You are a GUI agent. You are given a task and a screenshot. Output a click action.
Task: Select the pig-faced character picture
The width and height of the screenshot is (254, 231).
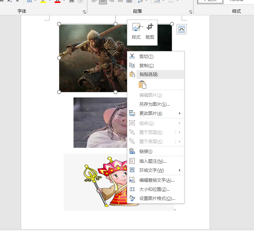tap(100, 123)
